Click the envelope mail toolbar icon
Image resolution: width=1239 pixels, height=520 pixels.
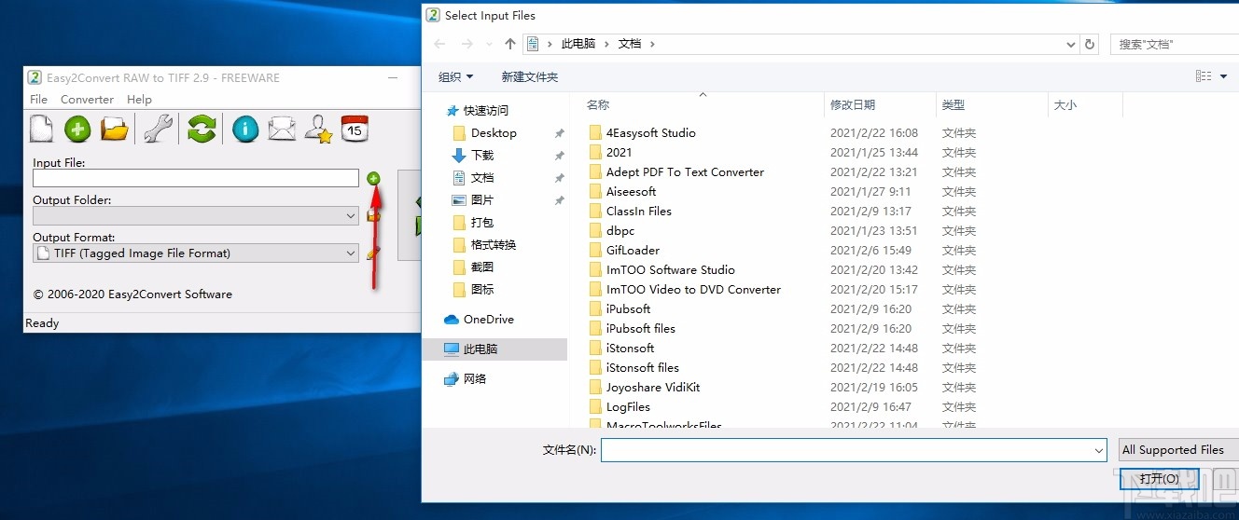coord(282,129)
